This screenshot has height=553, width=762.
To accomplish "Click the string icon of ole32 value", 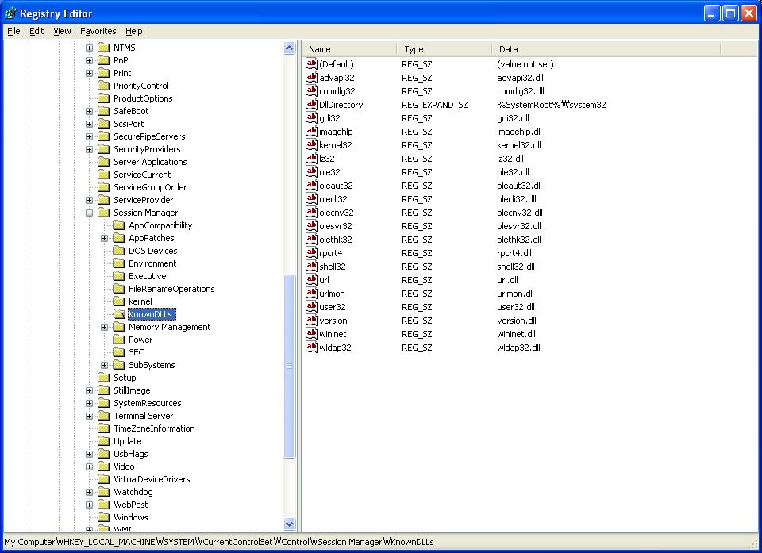I will 311,171.
